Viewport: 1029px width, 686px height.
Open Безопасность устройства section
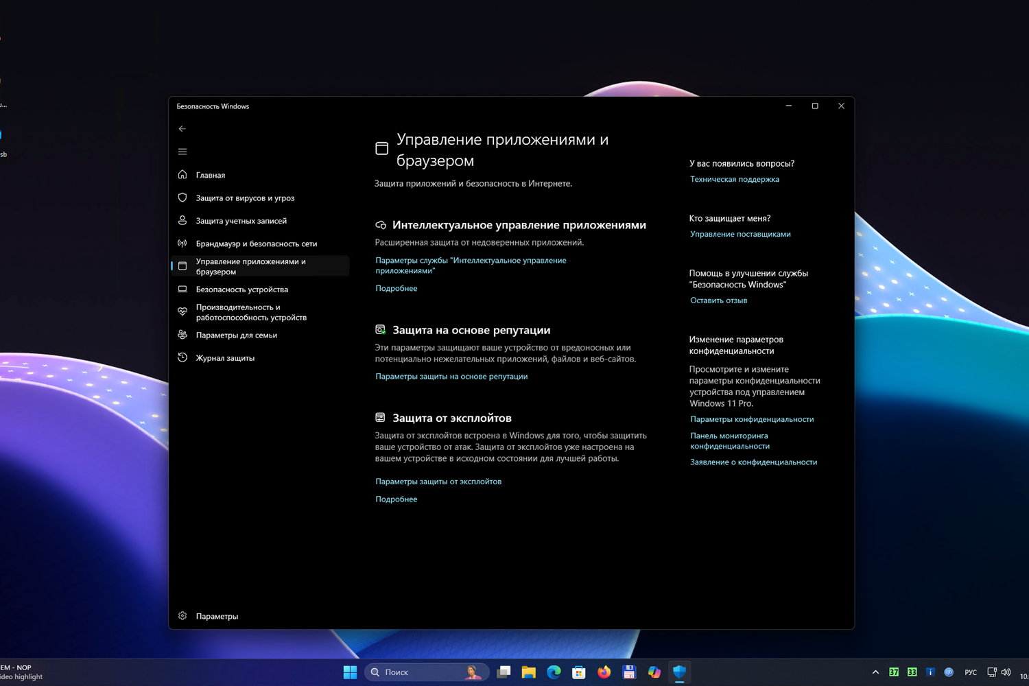(x=260, y=289)
